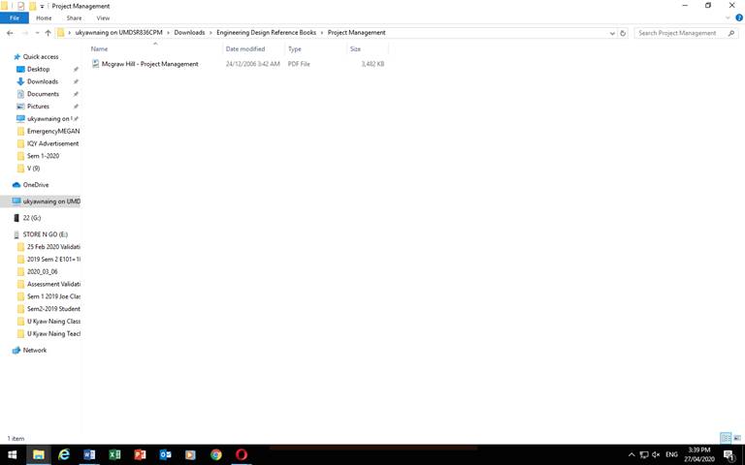Open Documents in Quick access
Screen dimensions: 745x465
(43, 94)
